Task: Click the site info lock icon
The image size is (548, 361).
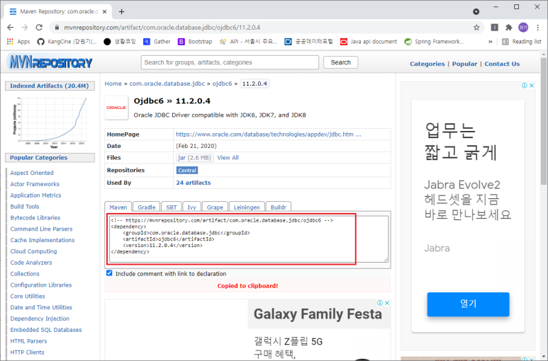Action: pos(57,27)
